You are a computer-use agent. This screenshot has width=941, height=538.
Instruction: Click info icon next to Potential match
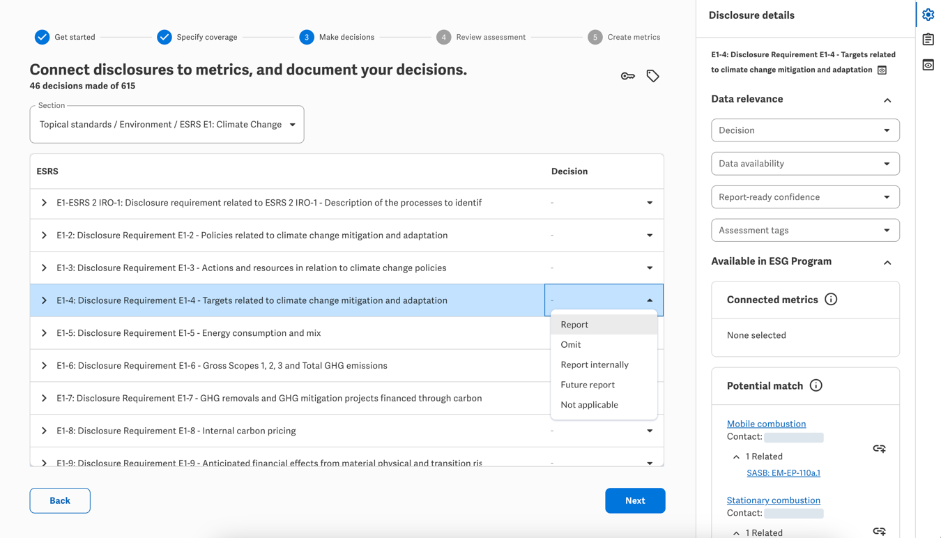coord(816,385)
